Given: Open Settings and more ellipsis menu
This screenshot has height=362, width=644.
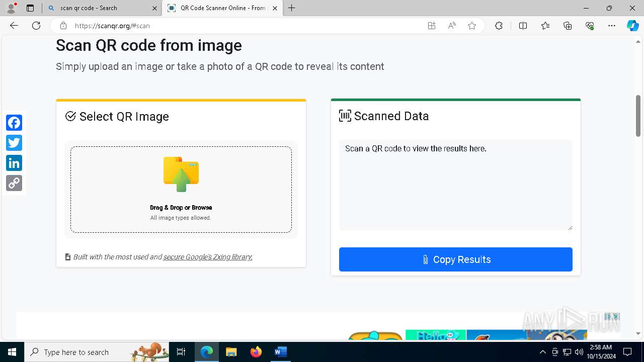Looking at the screenshot, I should [x=612, y=26].
